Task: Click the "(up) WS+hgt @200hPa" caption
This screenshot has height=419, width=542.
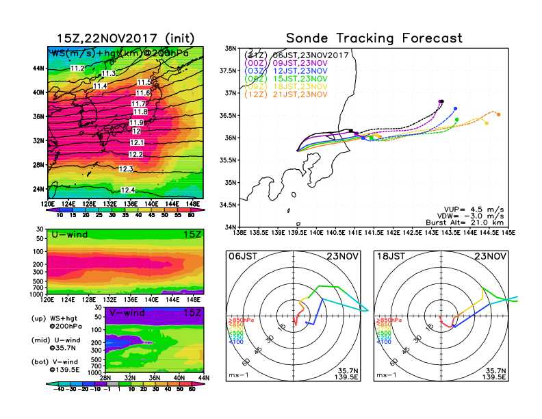Action: click(x=57, y=322)
